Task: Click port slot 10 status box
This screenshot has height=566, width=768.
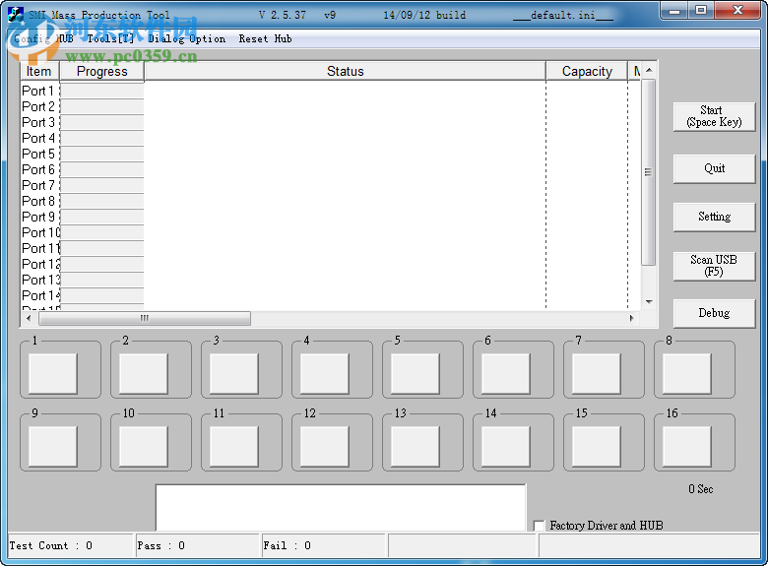Action: point(144,446)
